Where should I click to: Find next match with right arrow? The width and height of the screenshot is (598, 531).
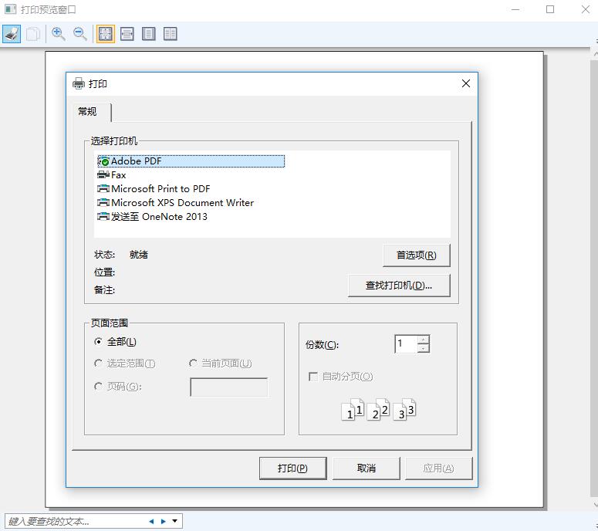pyautogui.click(x=164, y=521)
